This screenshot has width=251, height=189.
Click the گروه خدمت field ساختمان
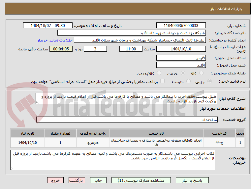127,120
